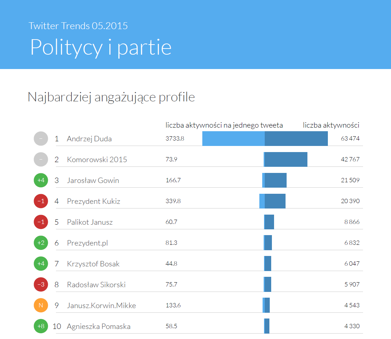Click the gray rank badge beside Andrzej Duda

click(41, 138)
